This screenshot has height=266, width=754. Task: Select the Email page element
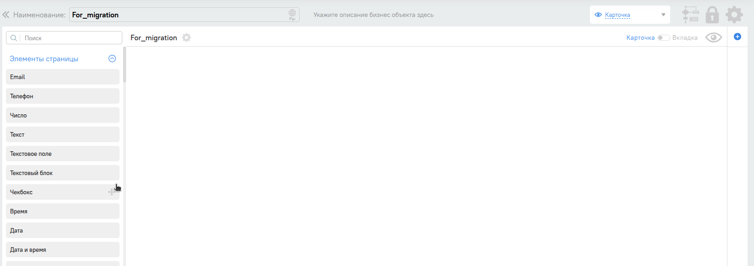point(62,77)
